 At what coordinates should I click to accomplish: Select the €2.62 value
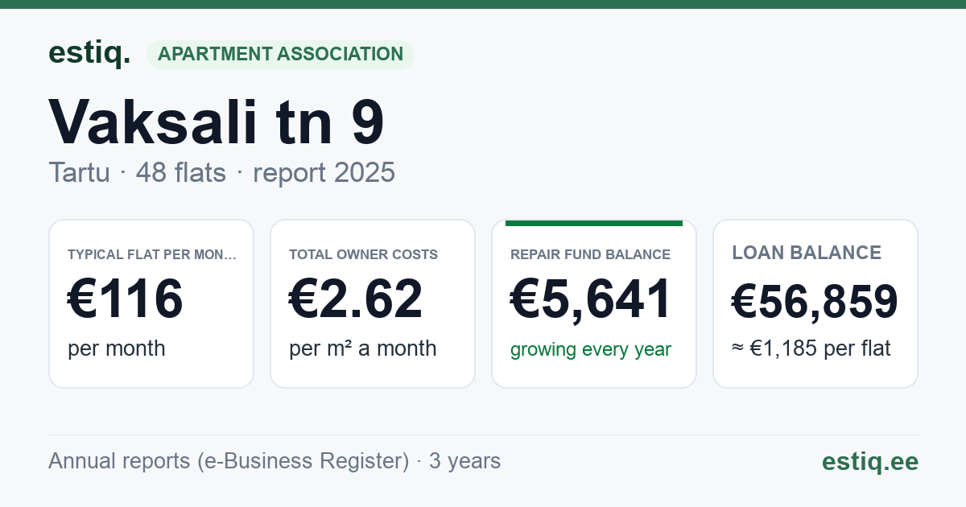pos(356,299)
